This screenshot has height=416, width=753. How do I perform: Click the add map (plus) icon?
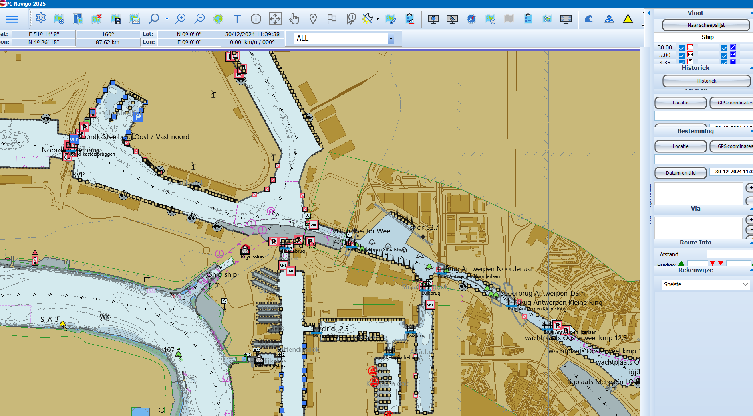59,19
